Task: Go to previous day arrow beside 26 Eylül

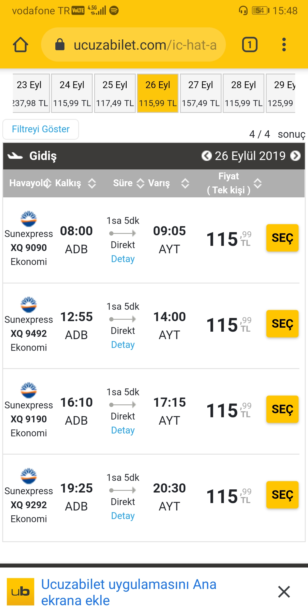Action: click(206, 156)
